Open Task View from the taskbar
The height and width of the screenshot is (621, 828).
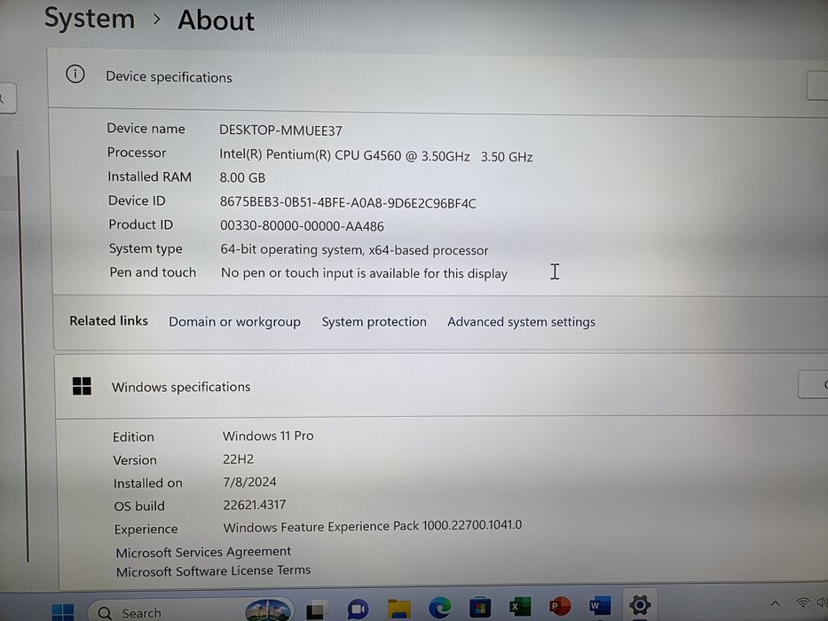point(317,609)
